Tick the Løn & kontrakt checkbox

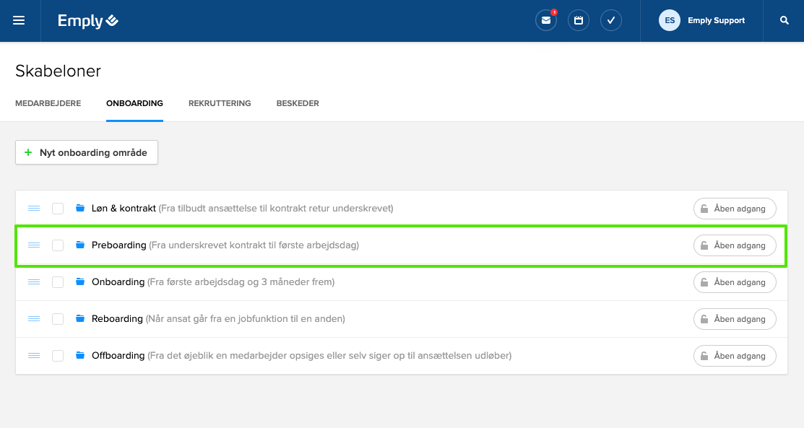pos(58,209)
